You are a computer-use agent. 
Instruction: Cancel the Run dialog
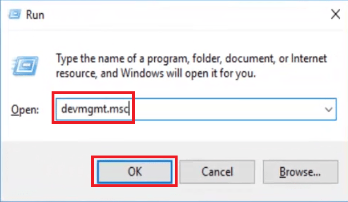(x=217, y=172)
